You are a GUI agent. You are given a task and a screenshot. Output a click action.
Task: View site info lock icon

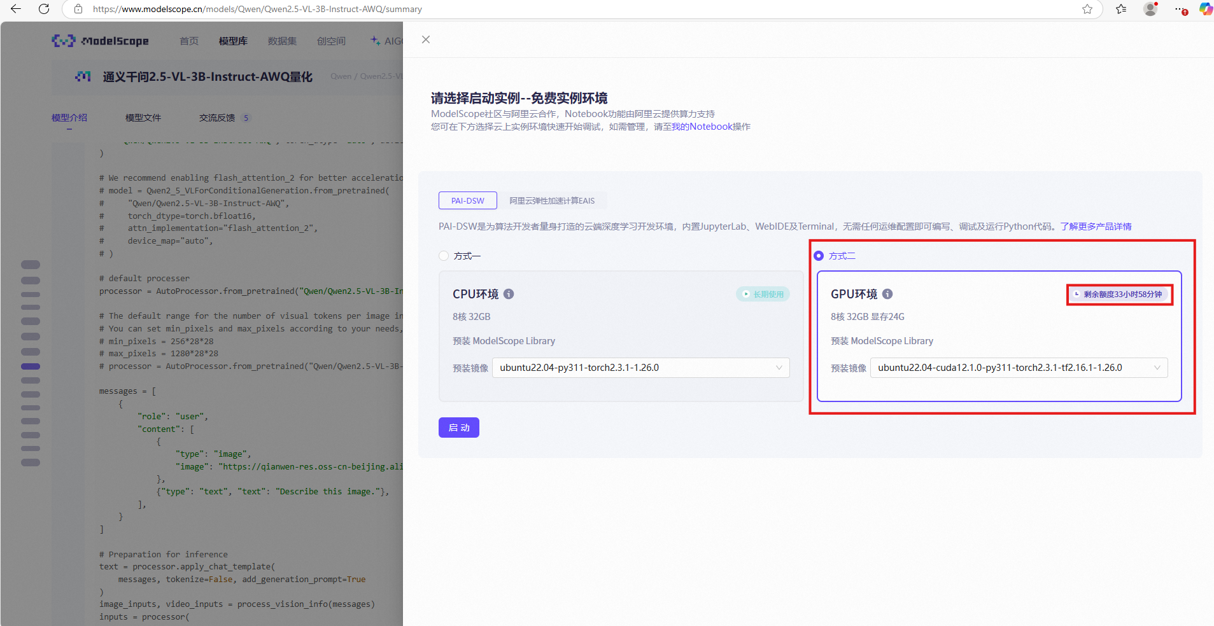tap(78, 9)
